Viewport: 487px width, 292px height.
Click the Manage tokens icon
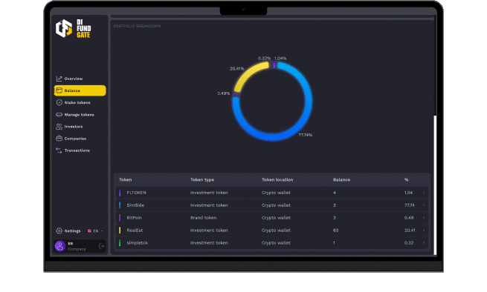coord(59,115)
